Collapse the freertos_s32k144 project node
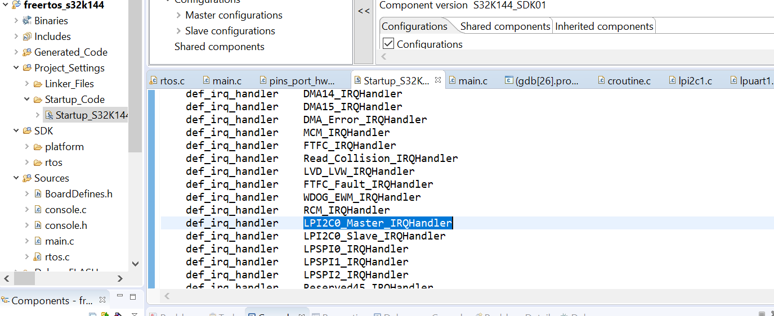The height and width of the screenshot is (316, 774). [6, 5]
